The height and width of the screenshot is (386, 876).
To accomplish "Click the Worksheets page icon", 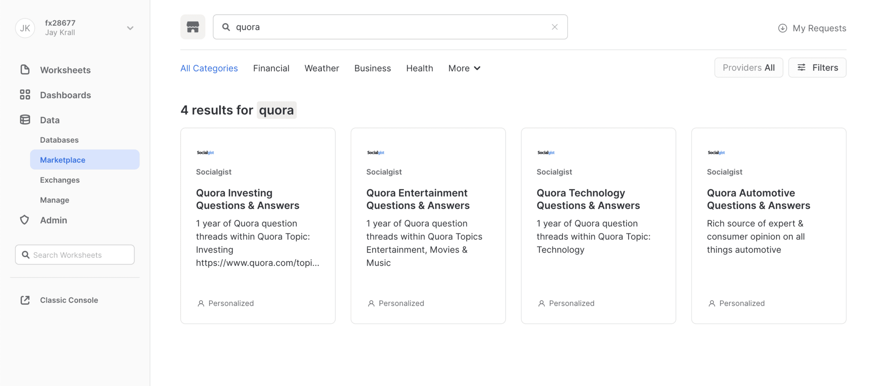I will click(x=25, y=70).
